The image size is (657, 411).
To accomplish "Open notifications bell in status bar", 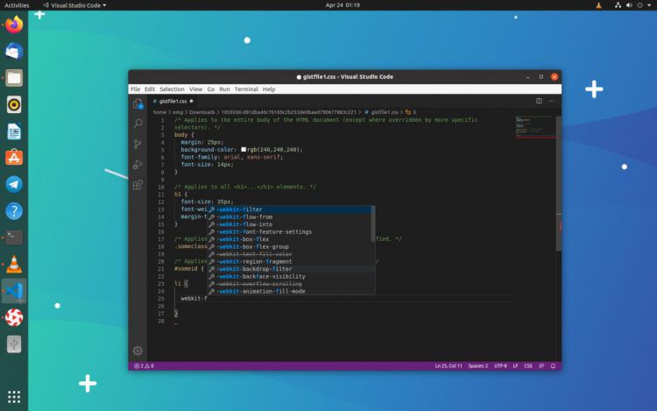I will 553,365.
